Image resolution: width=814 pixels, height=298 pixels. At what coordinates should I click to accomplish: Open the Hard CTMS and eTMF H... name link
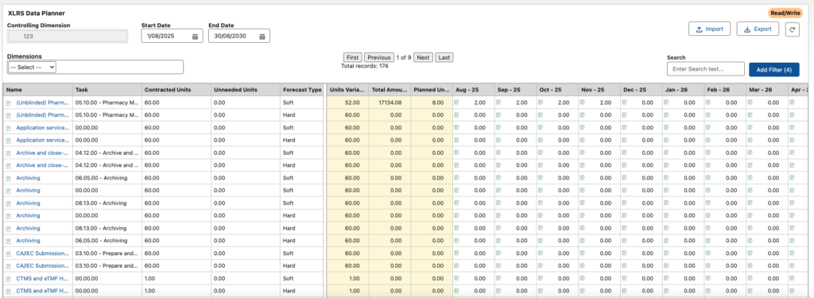click(x=42, y=291)
